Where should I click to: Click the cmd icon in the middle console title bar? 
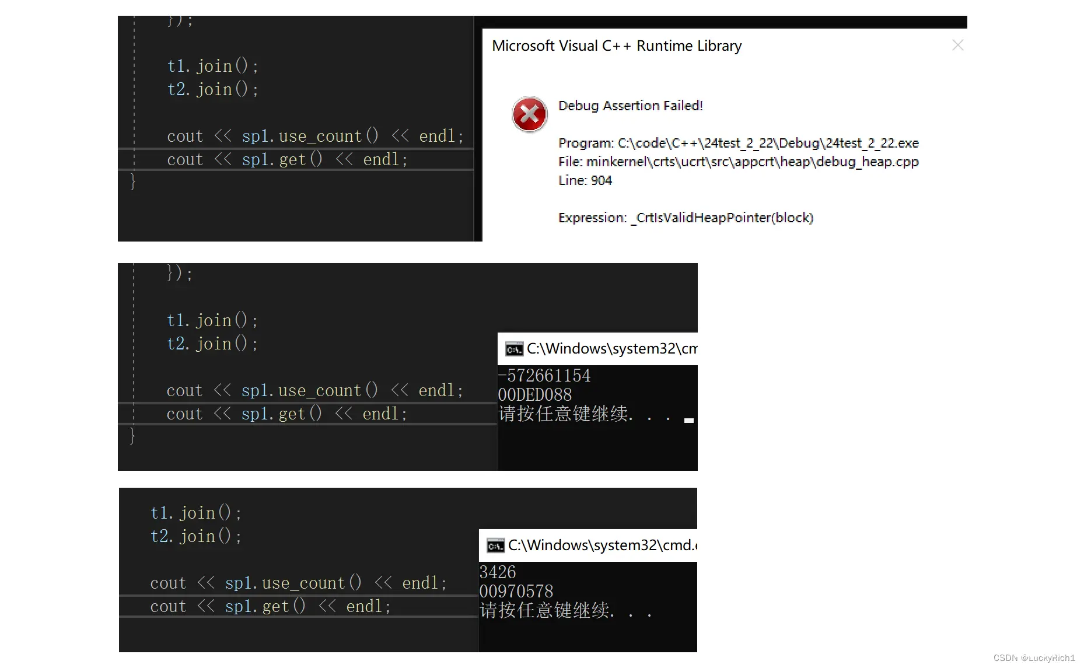[x=514, y=349]
